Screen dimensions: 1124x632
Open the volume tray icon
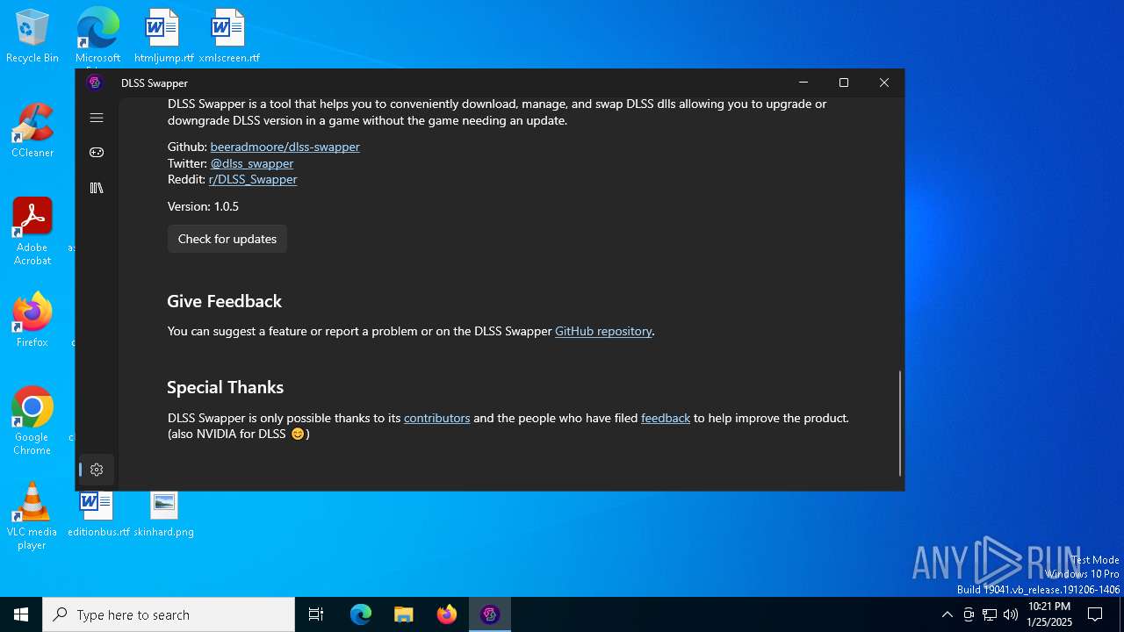tap(1011, 614)
